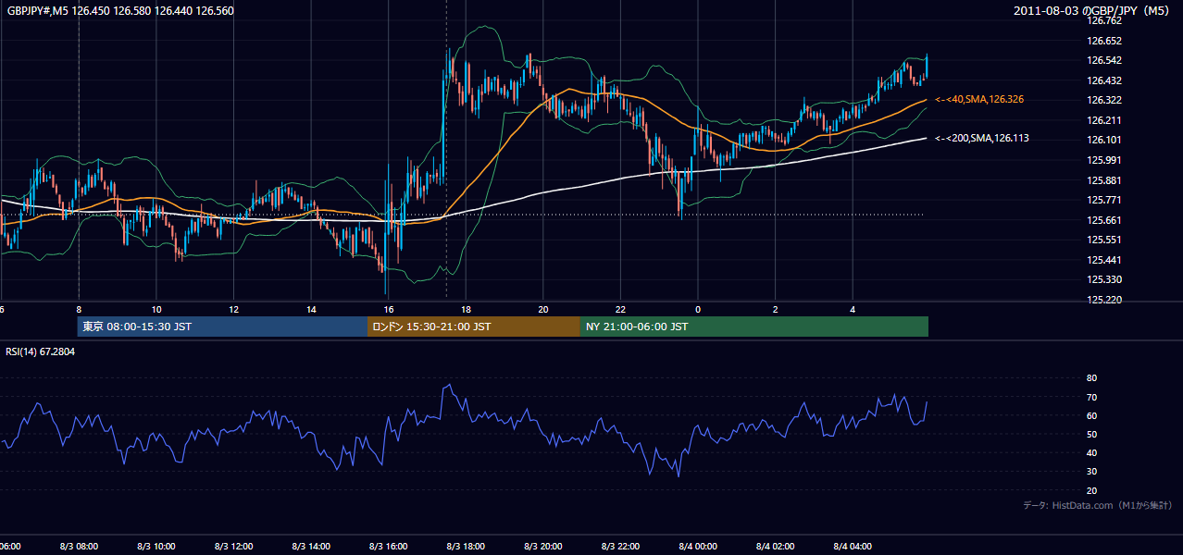
Task: Click the 8/3 20:00 bottom date label
Action: click(544, 547)
